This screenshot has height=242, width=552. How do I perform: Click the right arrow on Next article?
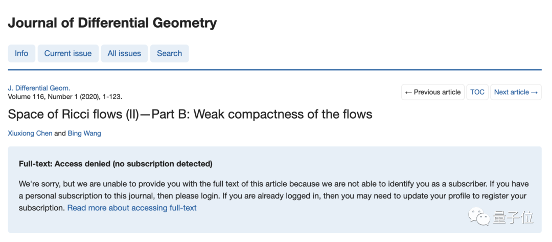point(534,92)
